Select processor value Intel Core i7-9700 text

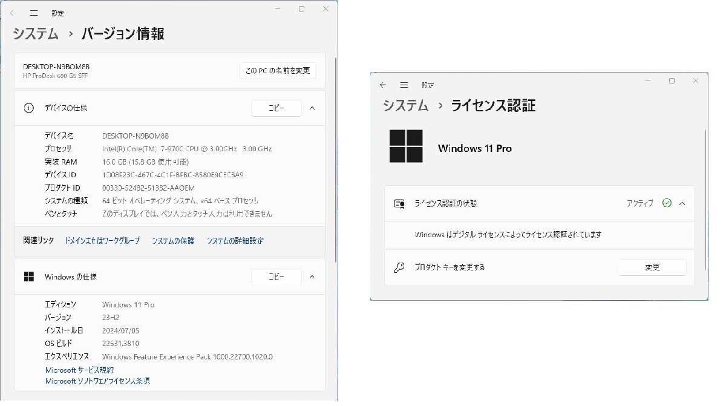pyautogui.click(x=187, y=149)
